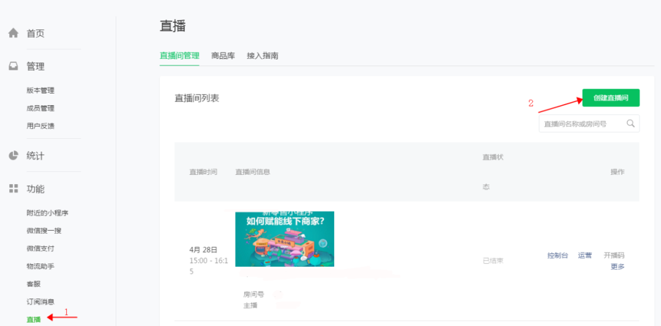This screenshot has width=661, height=326.
Task: Click the magnifier search icon
Action: tap(630, 124)
